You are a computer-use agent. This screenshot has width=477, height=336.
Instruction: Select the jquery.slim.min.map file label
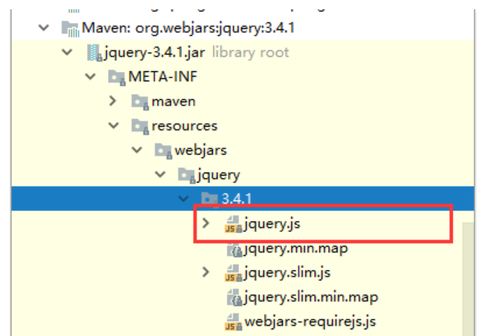coord(311,297)
